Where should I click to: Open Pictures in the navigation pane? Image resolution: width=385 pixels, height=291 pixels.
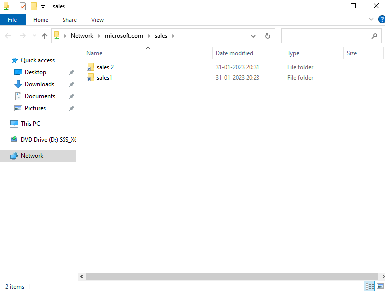tap(35, 108)
